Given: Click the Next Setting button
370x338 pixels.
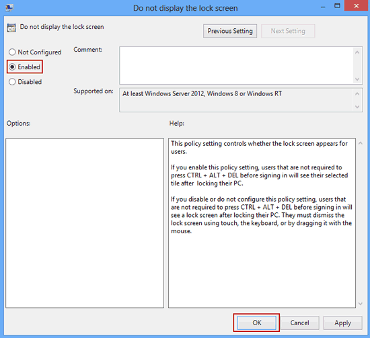Looking at the screenshot, I should tap(288, 31).
